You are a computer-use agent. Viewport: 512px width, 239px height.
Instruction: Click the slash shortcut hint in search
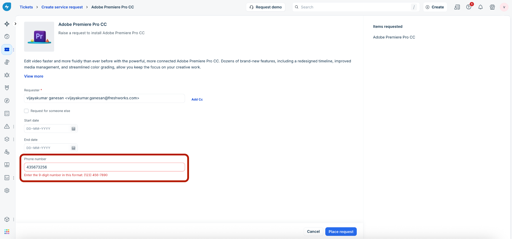tap(414, 7)
